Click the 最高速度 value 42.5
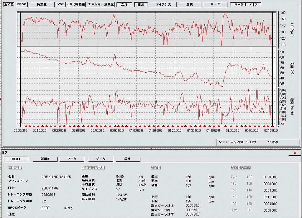This screenshot has width=302, height=218. click(x=119, y=181)
